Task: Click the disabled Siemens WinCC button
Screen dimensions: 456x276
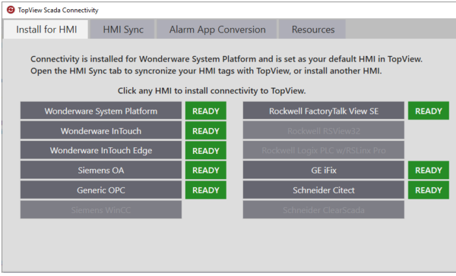Action: coord(101,210)
